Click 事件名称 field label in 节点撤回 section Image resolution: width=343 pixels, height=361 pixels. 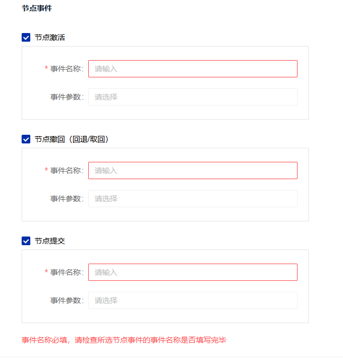tap(65, 170)
